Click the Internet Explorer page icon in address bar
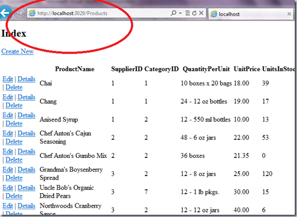The height and width of the screenshot is (217, 297). tap(32, 13)
